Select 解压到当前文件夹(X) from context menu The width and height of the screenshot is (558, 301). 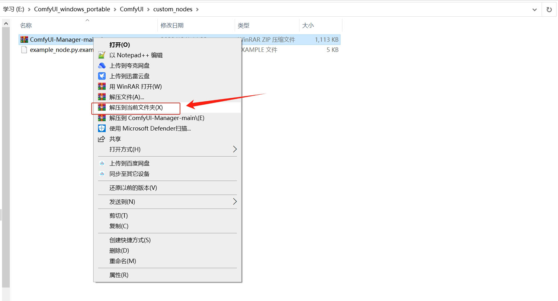tap(136, 108)
